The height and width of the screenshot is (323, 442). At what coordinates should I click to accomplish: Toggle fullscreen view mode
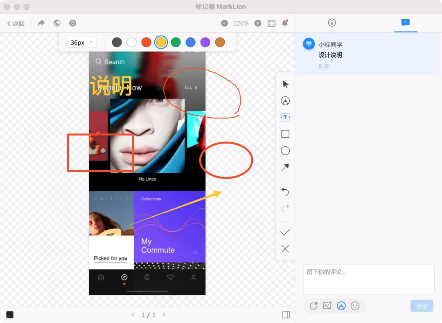pyautogui.click(x=271, y=23)
